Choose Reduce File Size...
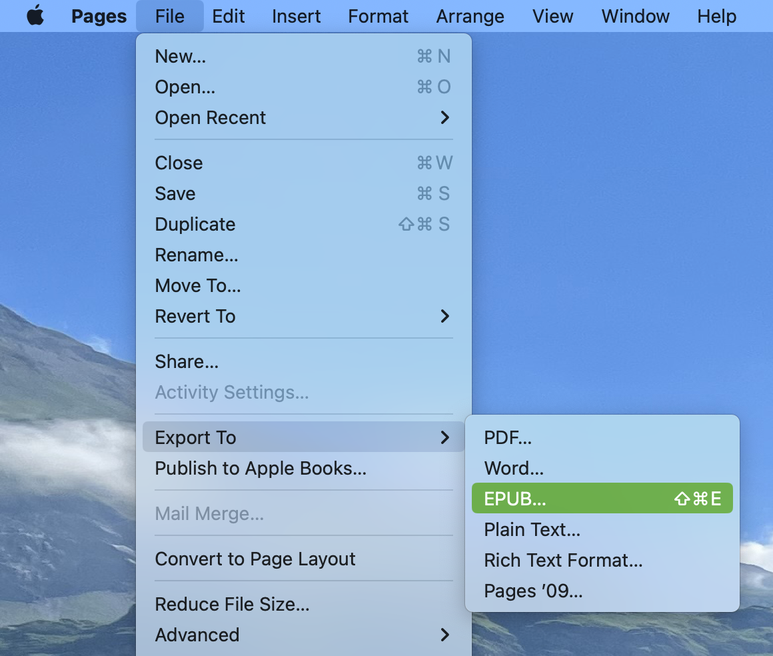Viewport: 773px width, 656px height. click(304, 604)
